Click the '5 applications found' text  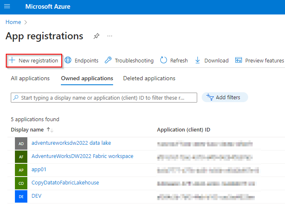35,120
